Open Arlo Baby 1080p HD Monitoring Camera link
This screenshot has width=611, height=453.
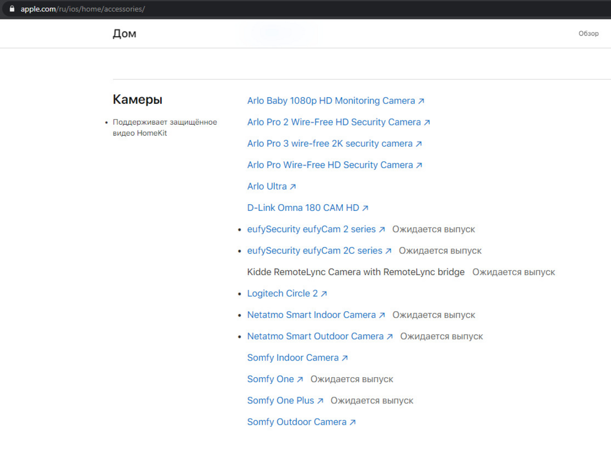[x=335, y=101]
